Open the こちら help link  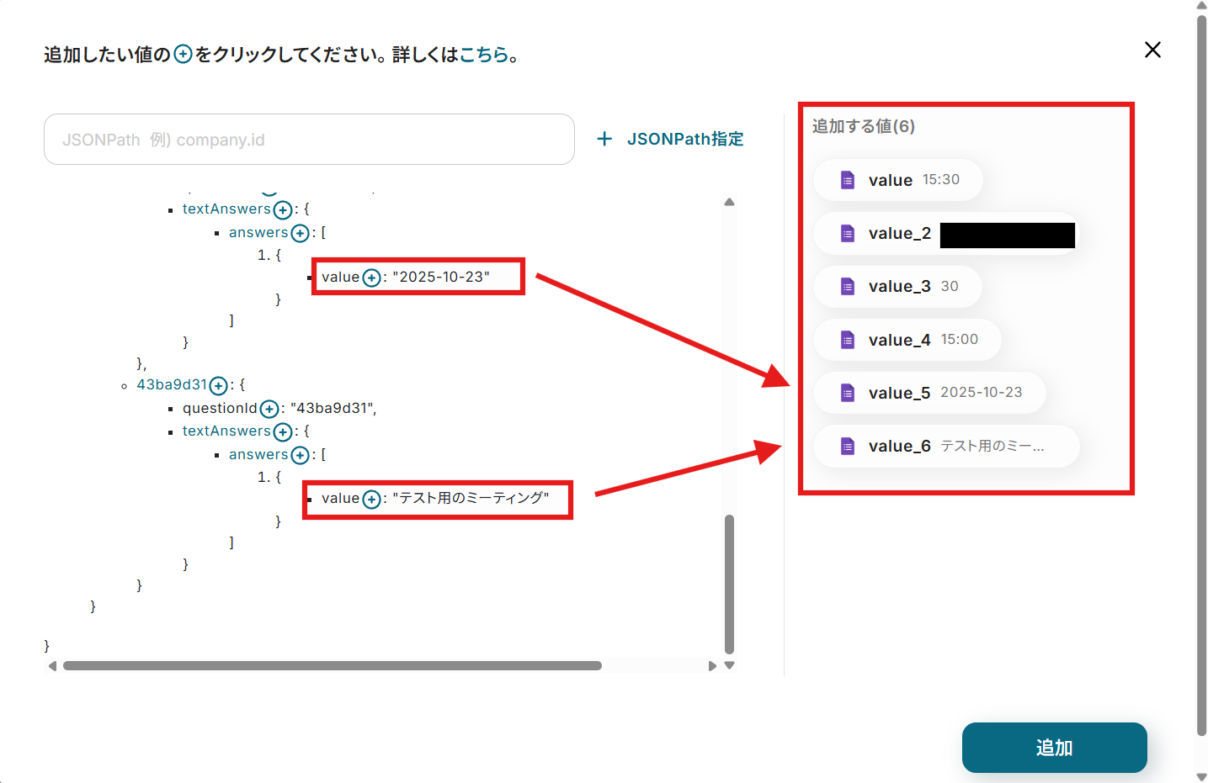point(484,55)
